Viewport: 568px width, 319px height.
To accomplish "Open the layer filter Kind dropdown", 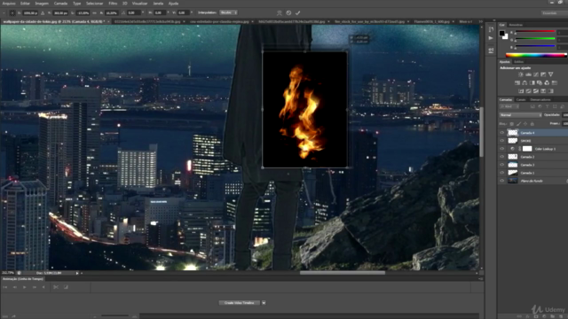I will point(509,106).
